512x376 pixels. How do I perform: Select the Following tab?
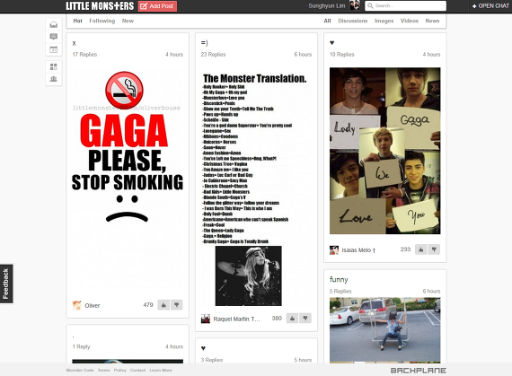[102, 21]
